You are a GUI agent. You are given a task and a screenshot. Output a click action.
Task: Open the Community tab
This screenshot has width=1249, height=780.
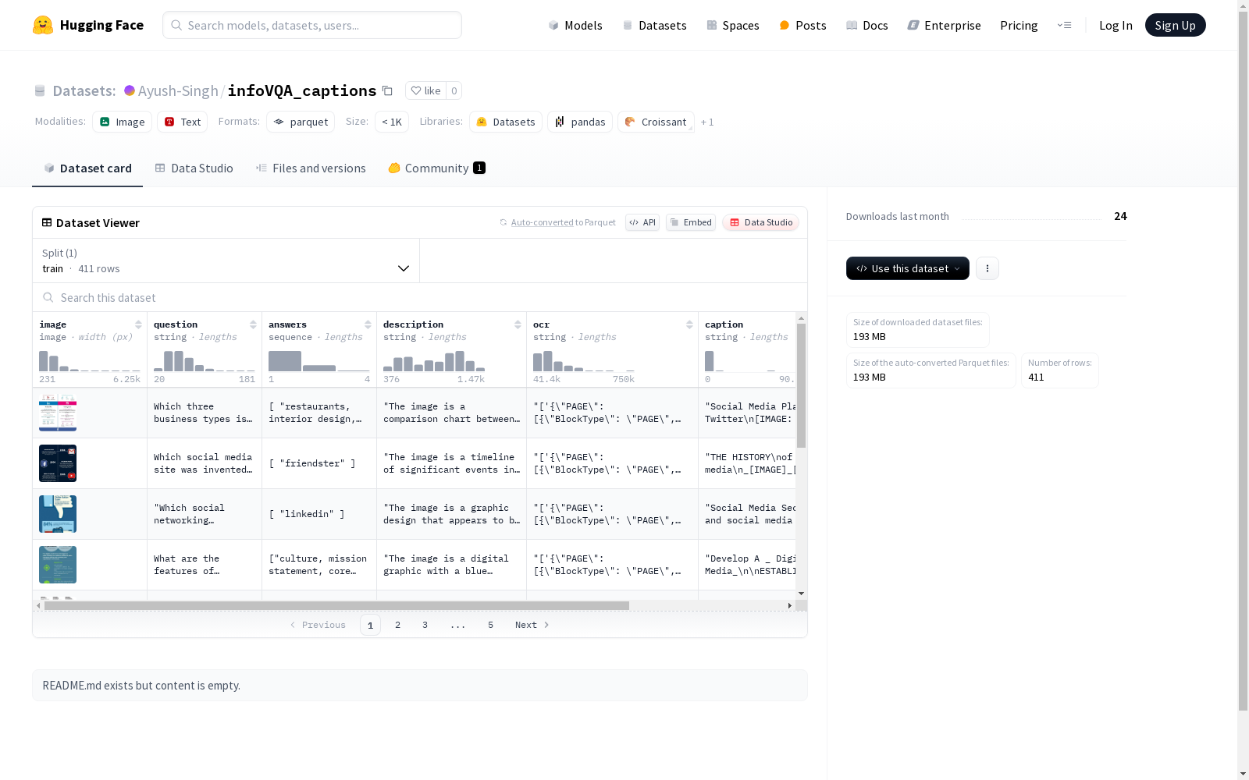pyautogui.click(x=436, y=168)
